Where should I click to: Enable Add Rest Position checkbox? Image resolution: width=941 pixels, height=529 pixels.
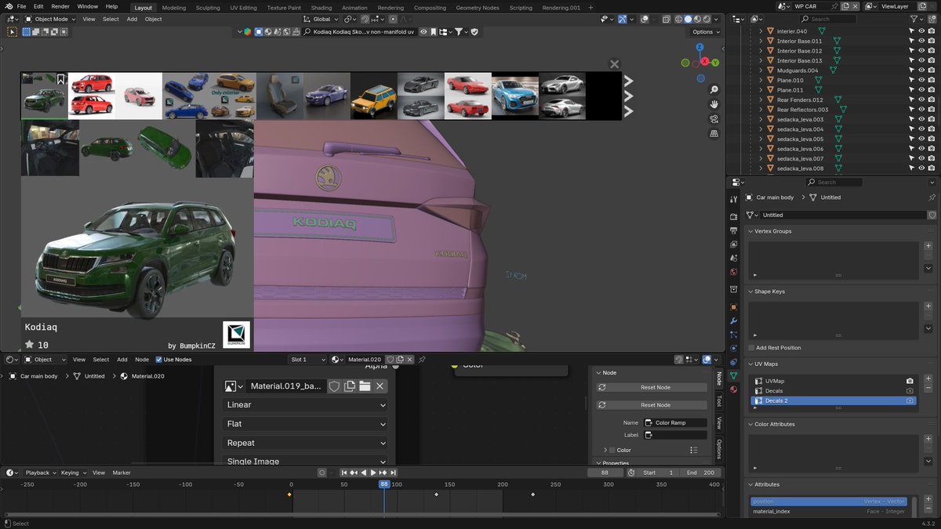[x=752, y=348]
